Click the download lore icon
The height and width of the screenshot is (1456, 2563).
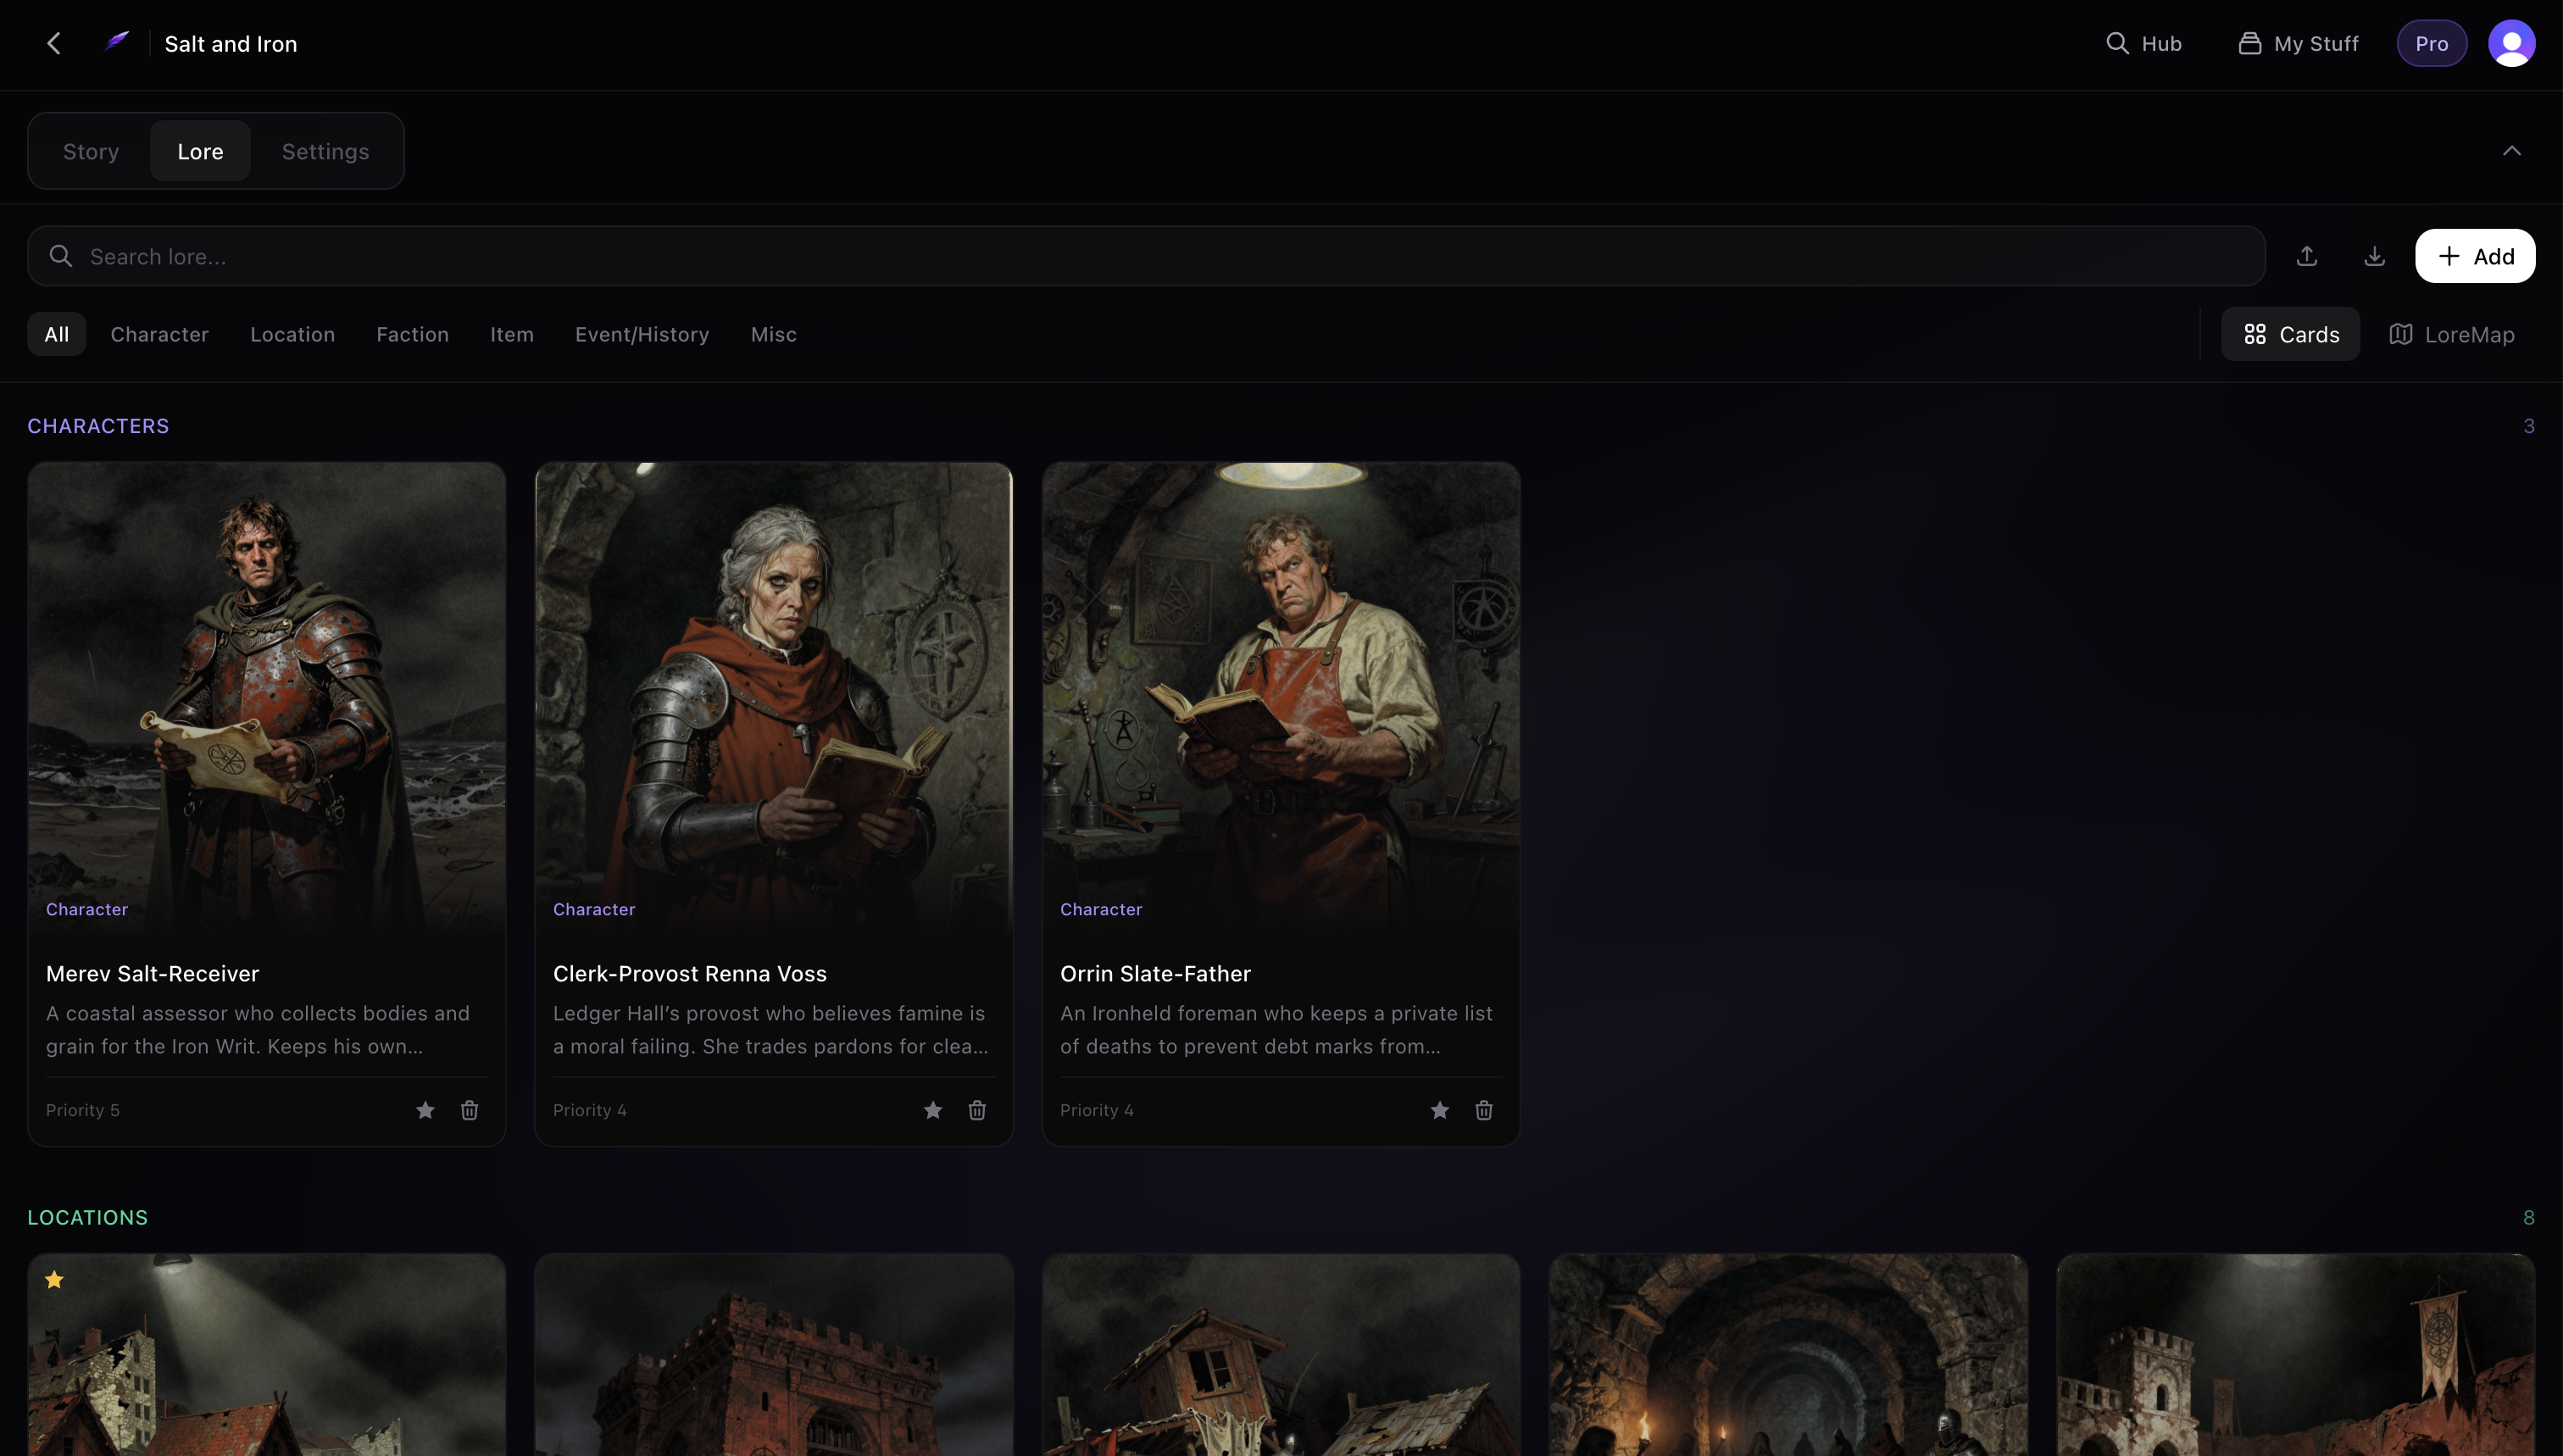(2374, 256)
